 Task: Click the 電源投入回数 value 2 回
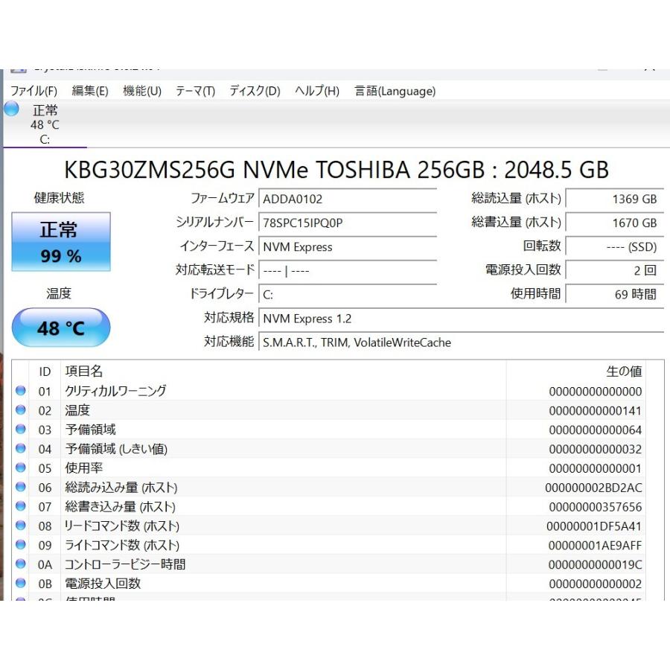pos(614,270)
